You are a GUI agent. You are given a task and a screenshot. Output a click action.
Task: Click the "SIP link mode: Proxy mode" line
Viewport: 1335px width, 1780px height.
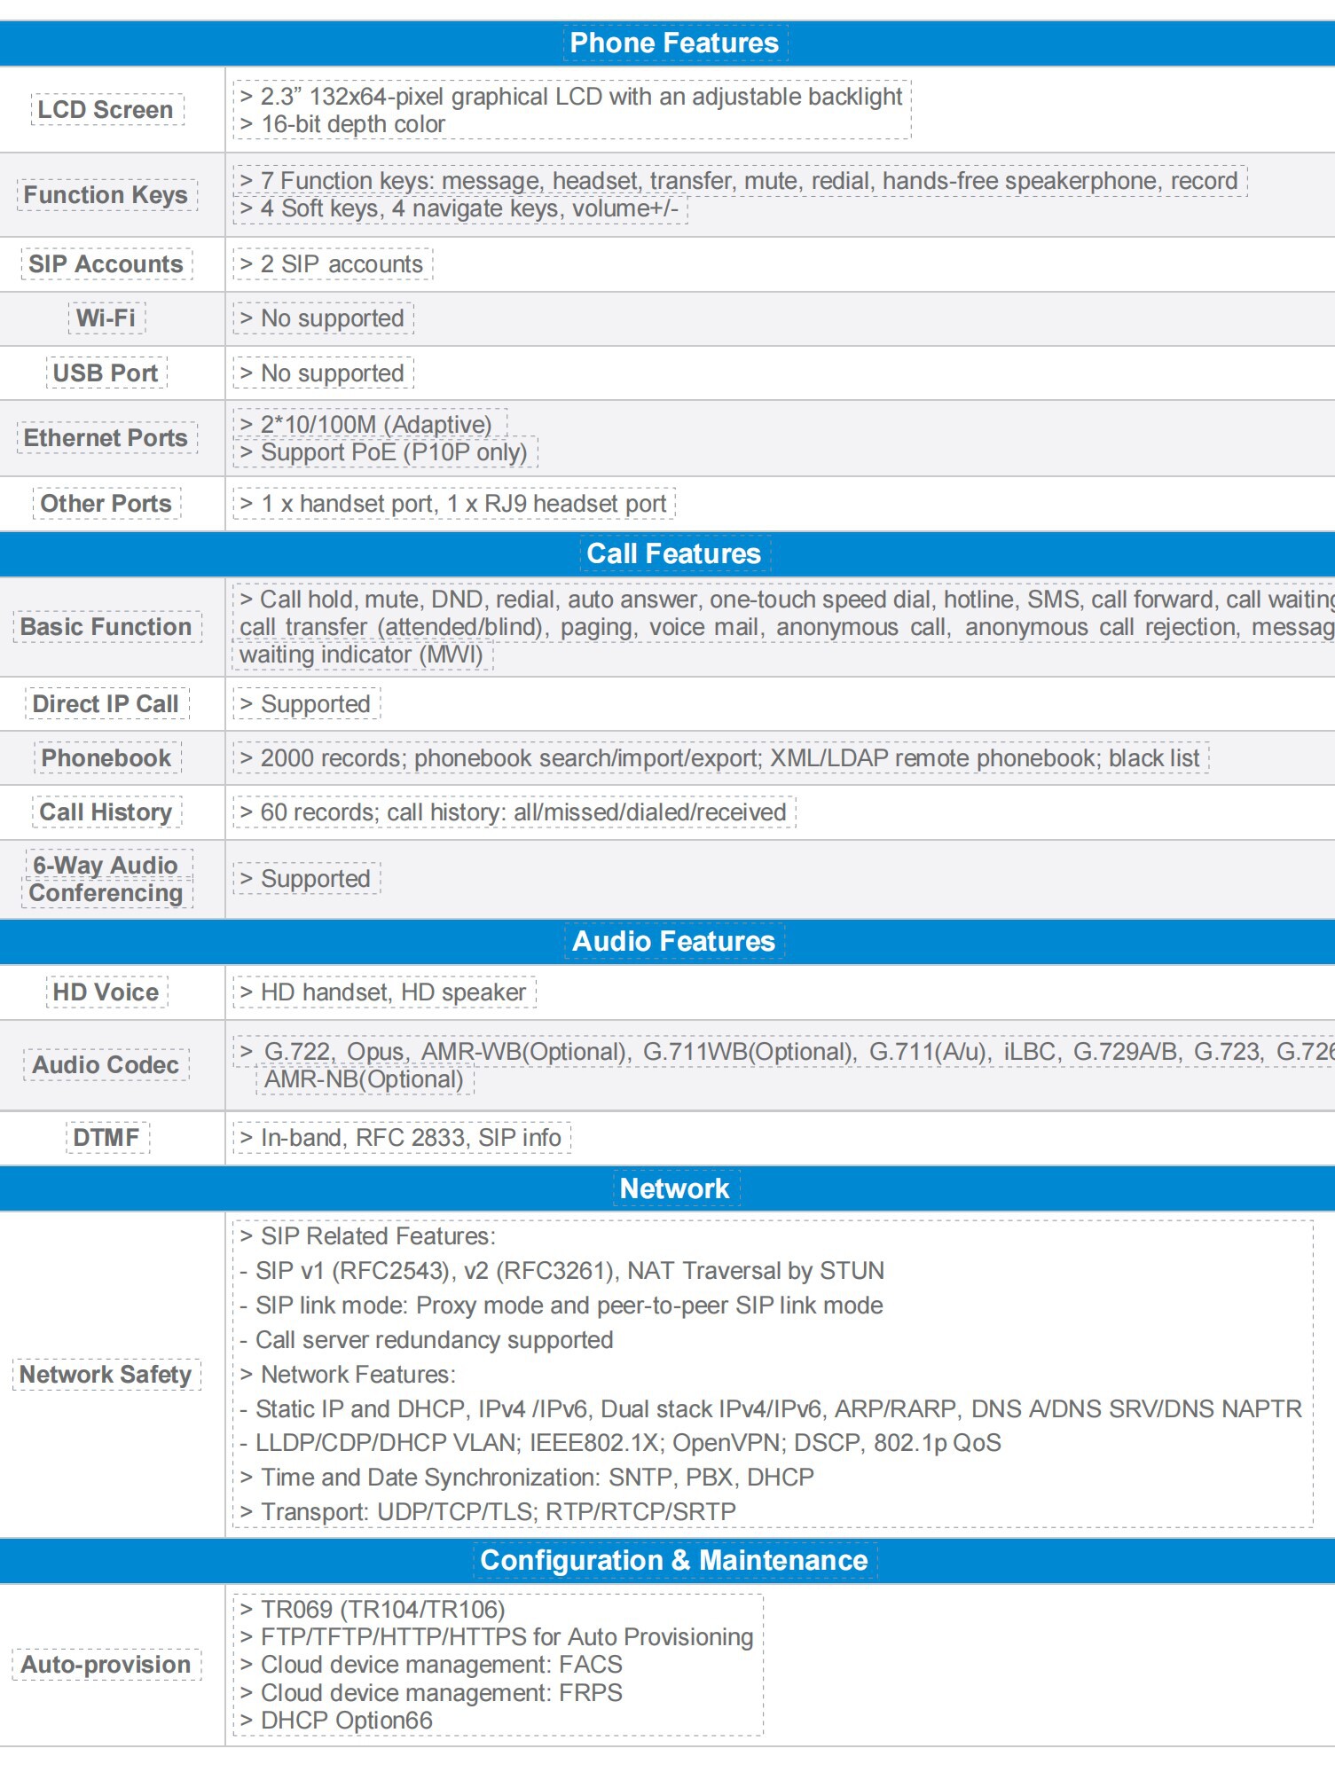point(561,1306)
